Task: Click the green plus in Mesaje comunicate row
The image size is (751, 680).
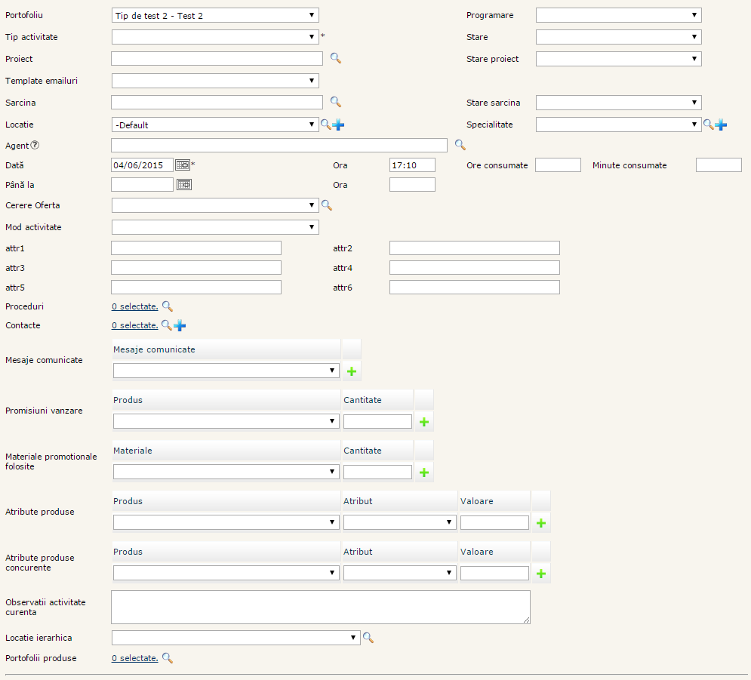Action: [x=352, y=371]
